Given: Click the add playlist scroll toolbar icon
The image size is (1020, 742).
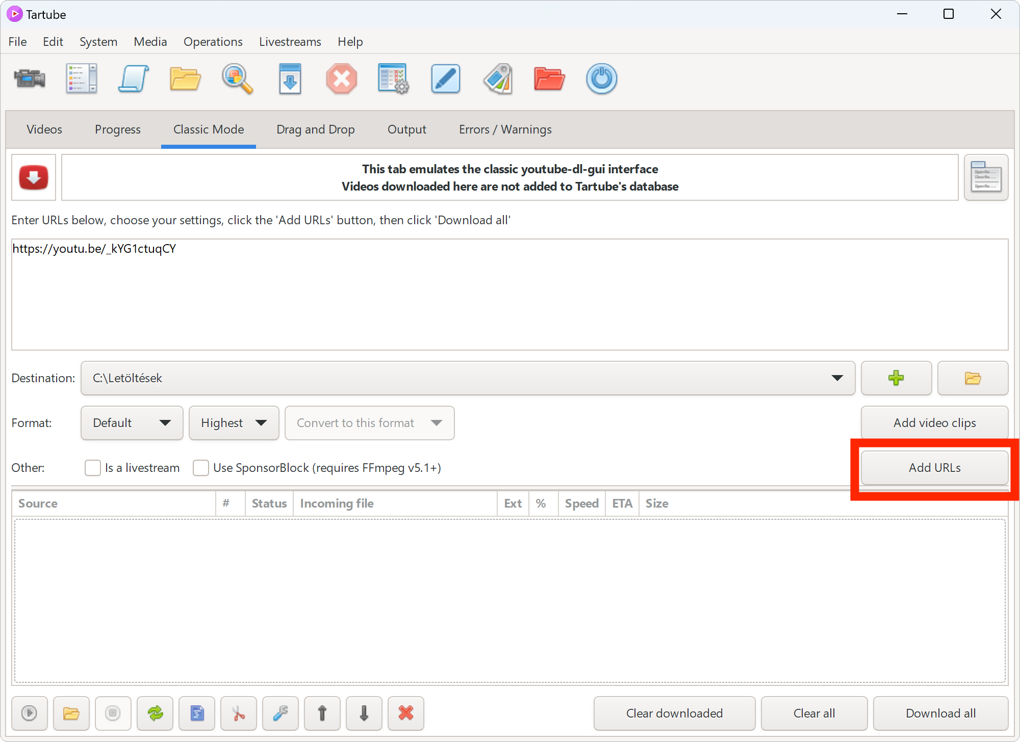Looking at the screenshot, I should pos(134,79).
